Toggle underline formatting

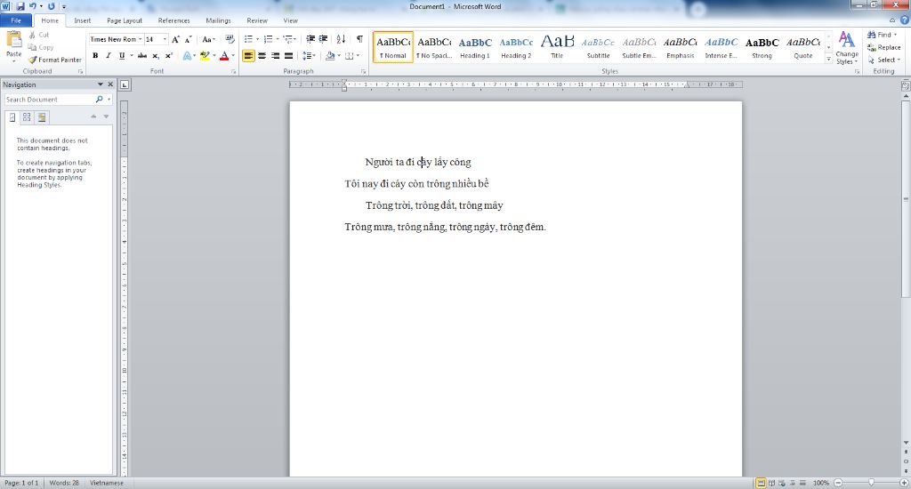(x=121, y=56)
